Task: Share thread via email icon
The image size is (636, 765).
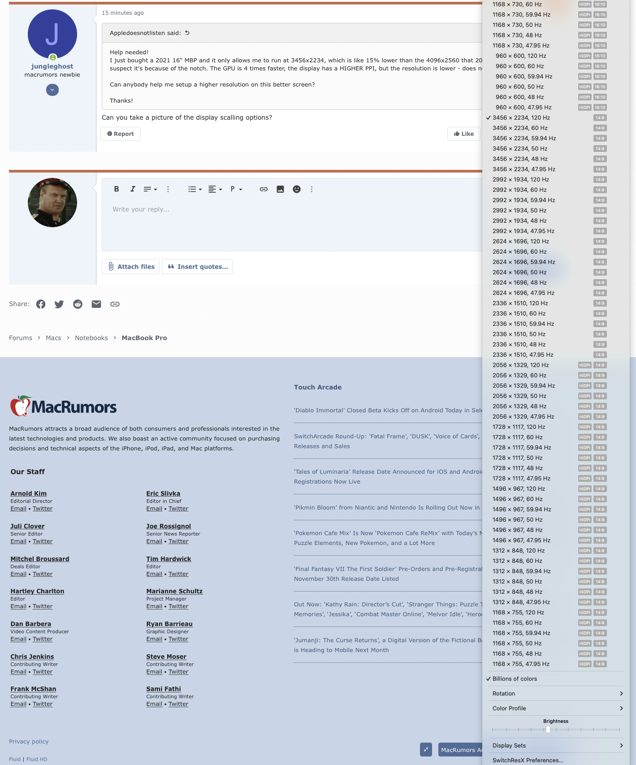Action: tap(96, 304)
